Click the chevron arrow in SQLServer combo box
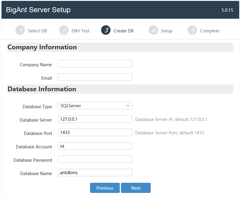This screenshot has height=203, width=241. [x=128, y=106]
